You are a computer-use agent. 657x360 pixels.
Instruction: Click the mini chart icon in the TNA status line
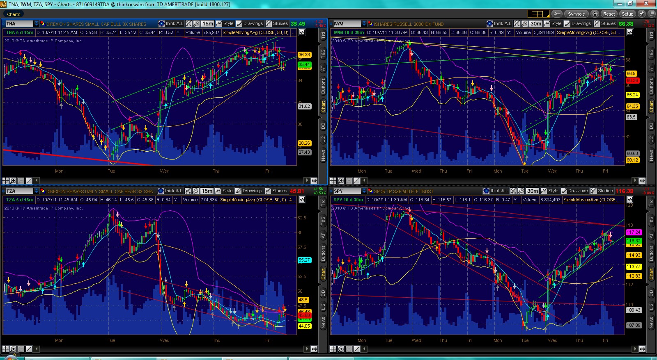[302, 32]
